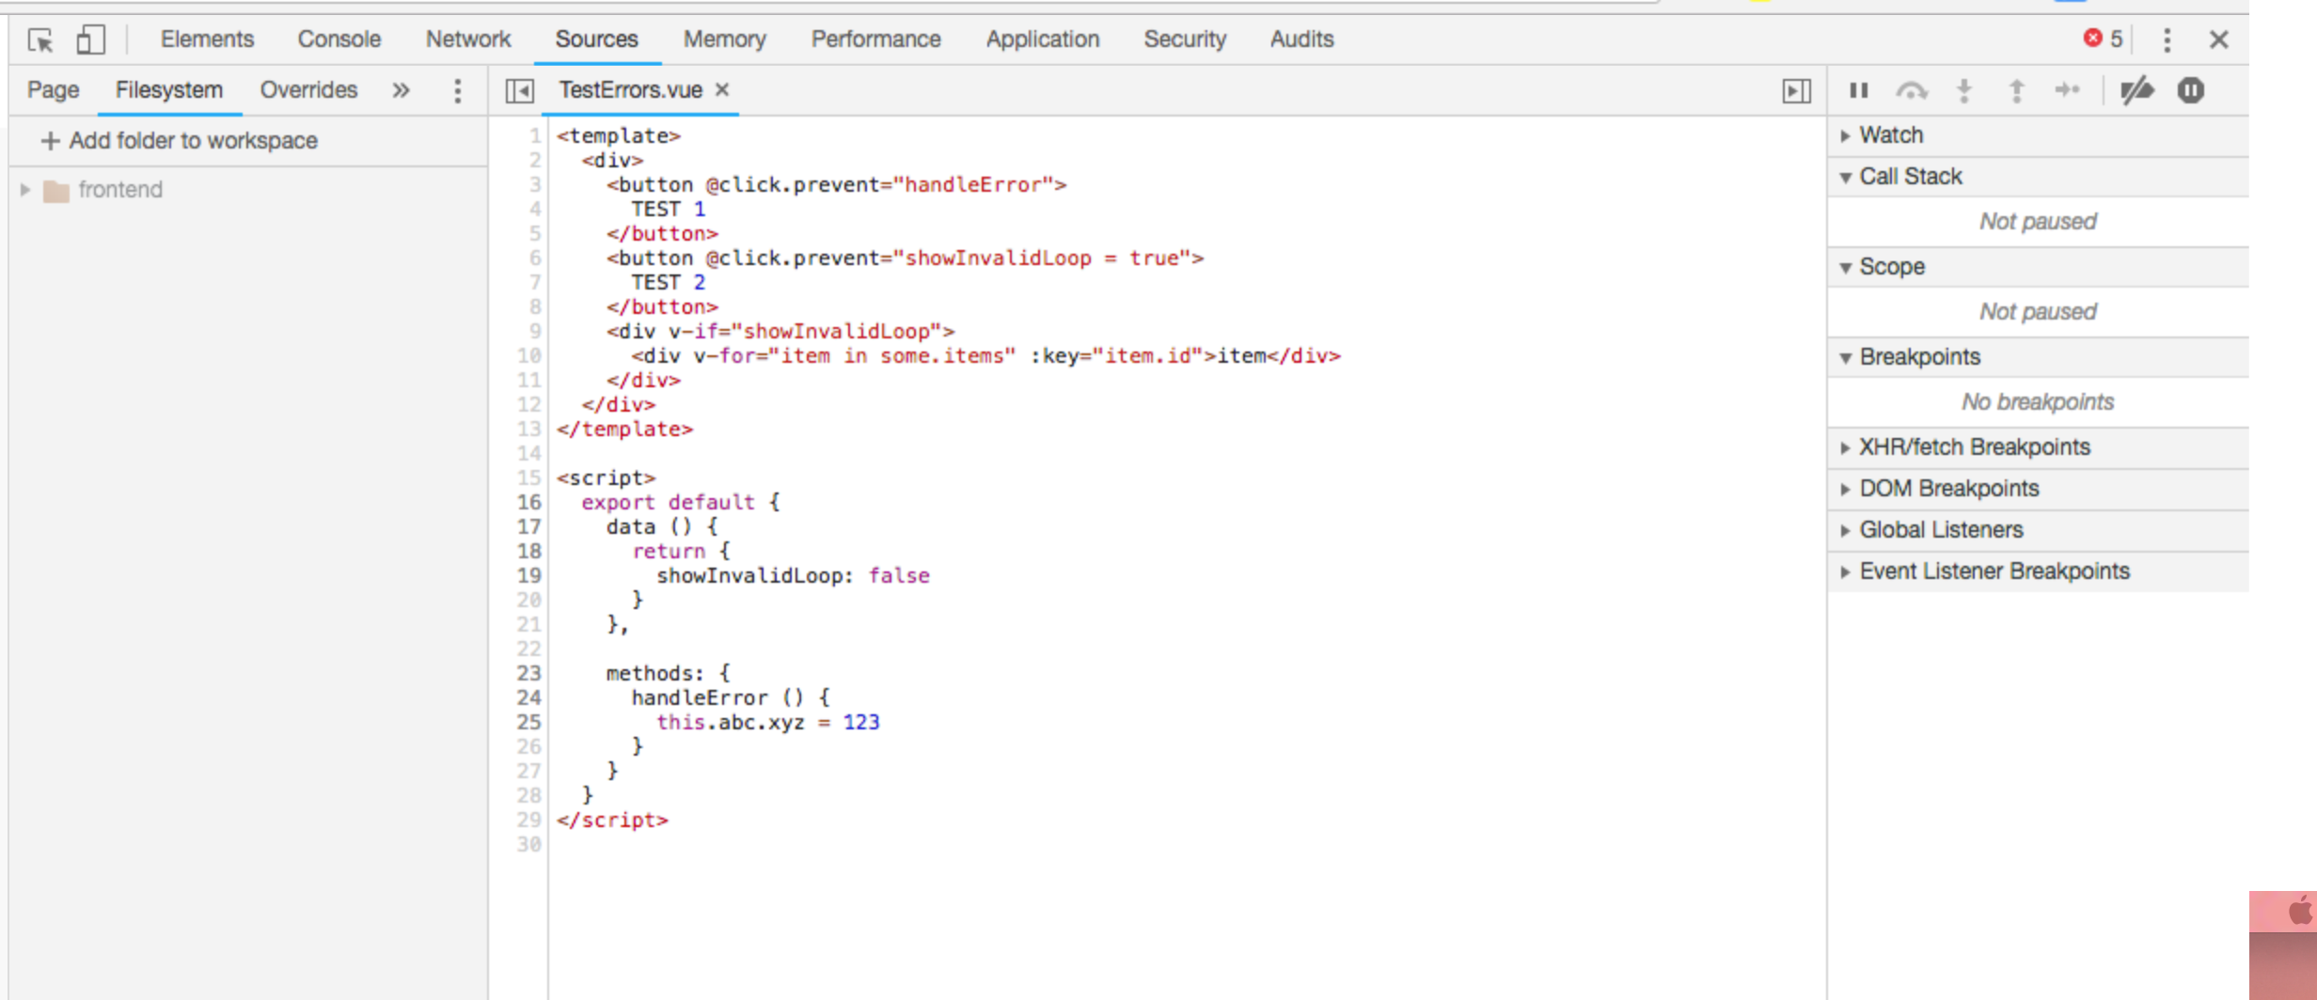Open the Overrides tab in navigator
The height and width of the screenshot is (1000, 2317).
point(308,89)
